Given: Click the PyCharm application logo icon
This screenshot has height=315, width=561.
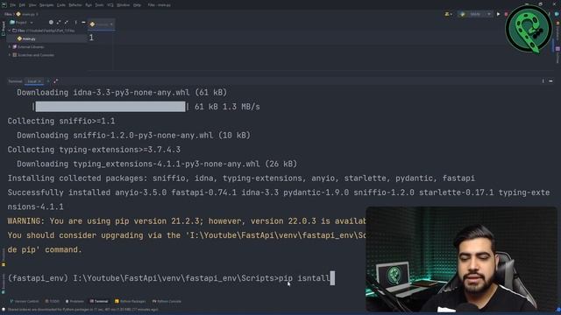Looking at the screenshot, I should tap(4, 5).
